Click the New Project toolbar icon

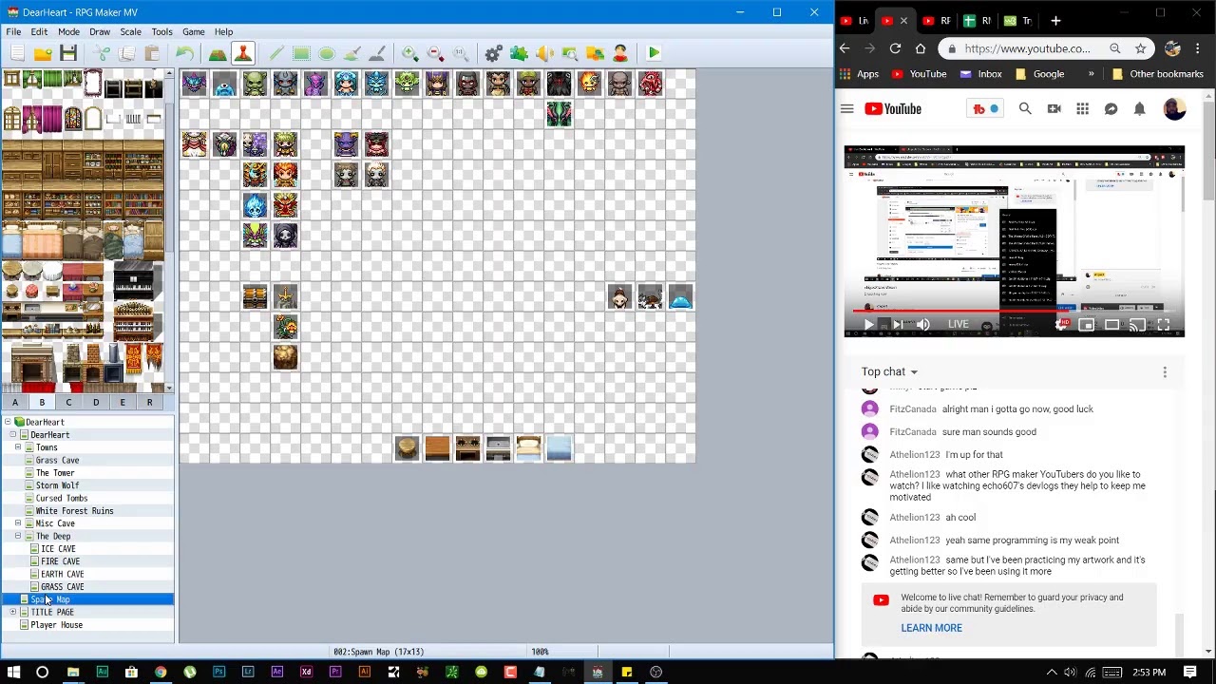tap(18, 53)
